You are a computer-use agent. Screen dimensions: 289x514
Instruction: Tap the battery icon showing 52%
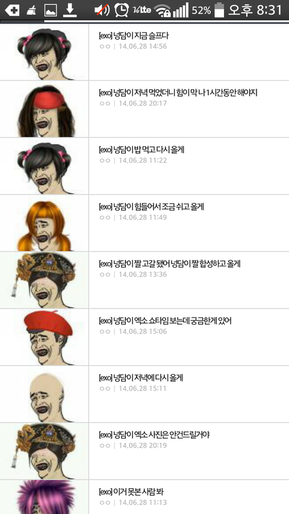coord(219,10)
